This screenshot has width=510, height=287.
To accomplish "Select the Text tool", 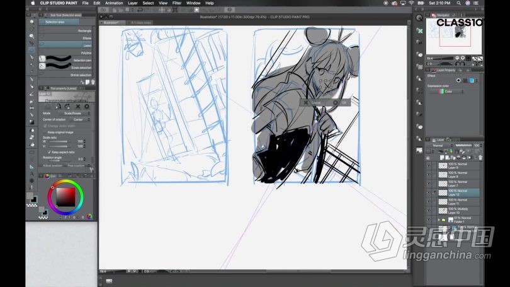I will (31, 173).
